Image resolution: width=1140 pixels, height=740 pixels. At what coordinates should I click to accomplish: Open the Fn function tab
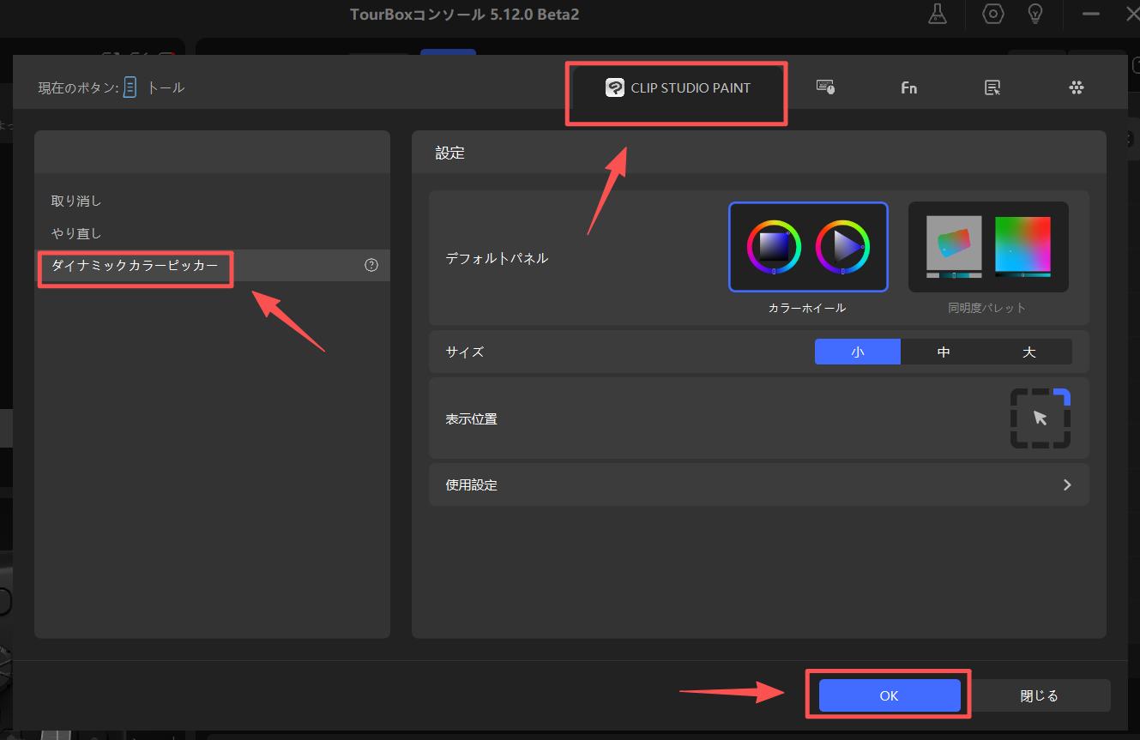point(908,87)
